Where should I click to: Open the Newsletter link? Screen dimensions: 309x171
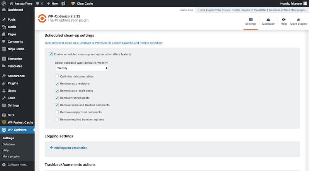260,10
